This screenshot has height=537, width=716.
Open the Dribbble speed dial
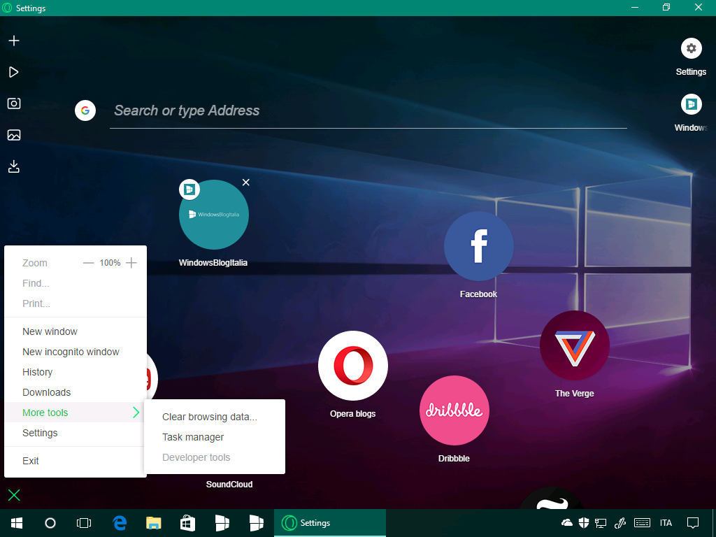point(454,410)
